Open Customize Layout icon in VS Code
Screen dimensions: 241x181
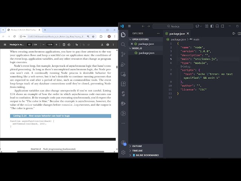coord(207,26)
